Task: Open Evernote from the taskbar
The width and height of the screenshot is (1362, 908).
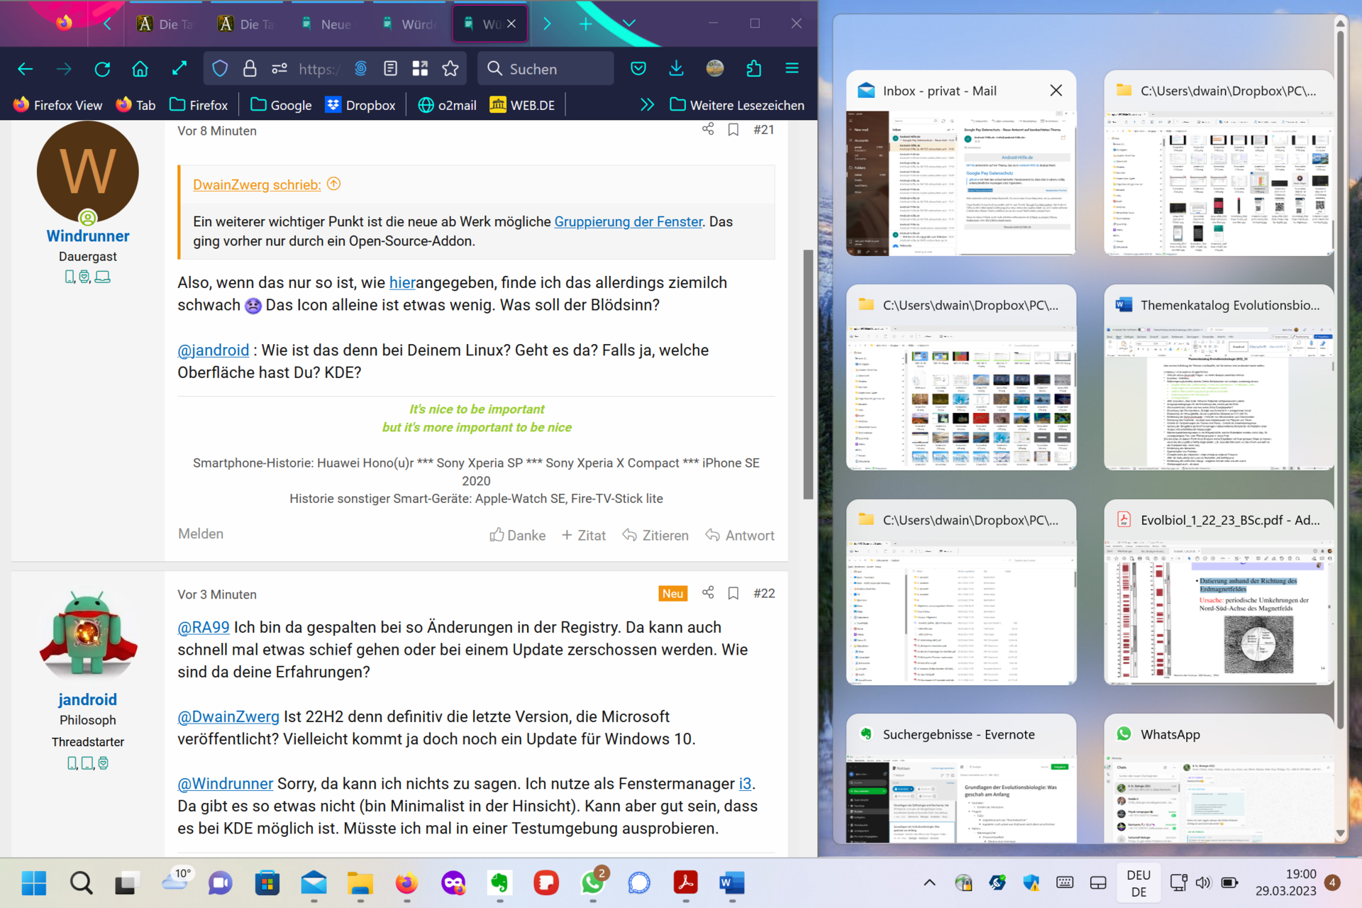Action: click(x=500, y=883)
